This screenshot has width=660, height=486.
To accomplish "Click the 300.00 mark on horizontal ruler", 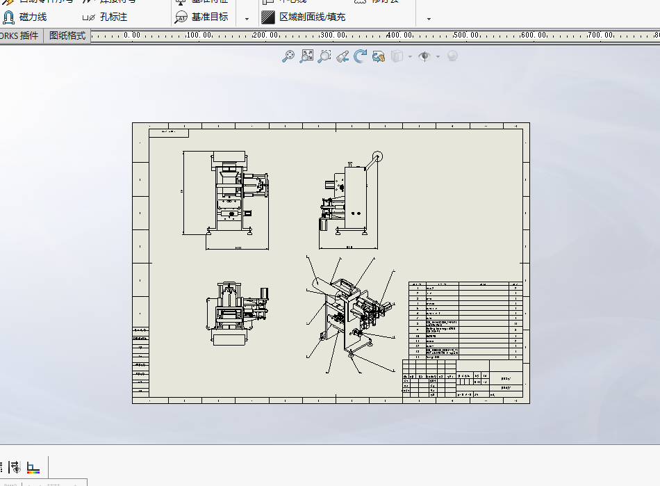I will (333, 35).
